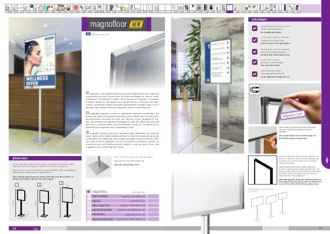
Task: Select table row 'MGFMS1000700'
Action: (x=123, y=219)
